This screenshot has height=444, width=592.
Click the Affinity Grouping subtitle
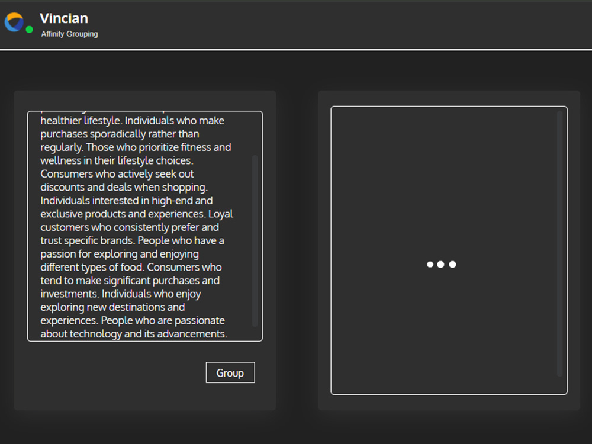tap(69, 34)
